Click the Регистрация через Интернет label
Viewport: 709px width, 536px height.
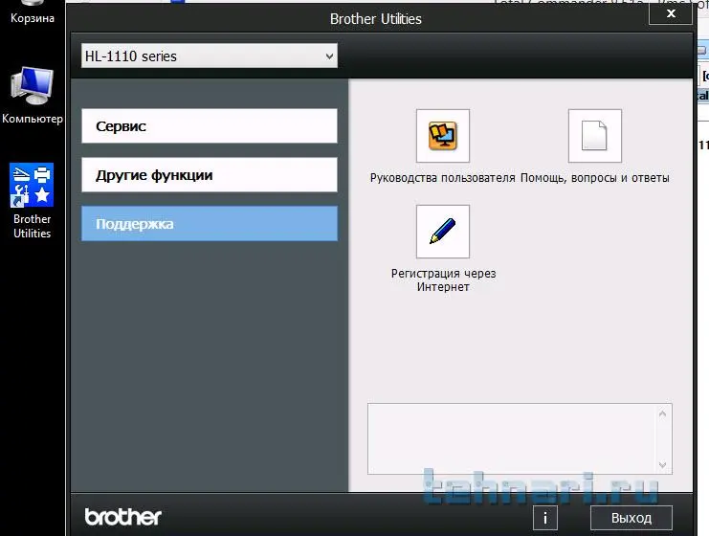[443, 280]
